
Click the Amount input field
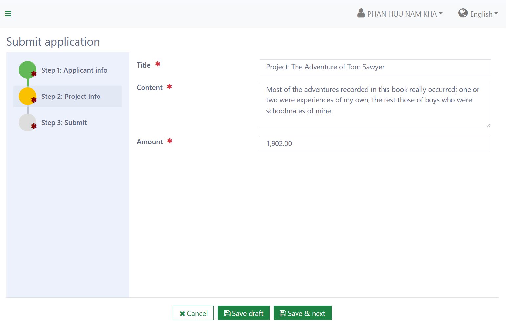375,143
